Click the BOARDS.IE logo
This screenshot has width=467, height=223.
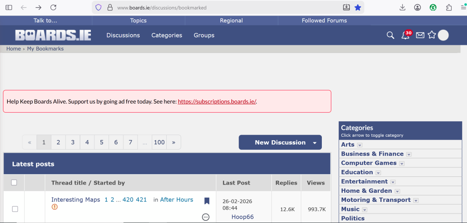[53, 35]
